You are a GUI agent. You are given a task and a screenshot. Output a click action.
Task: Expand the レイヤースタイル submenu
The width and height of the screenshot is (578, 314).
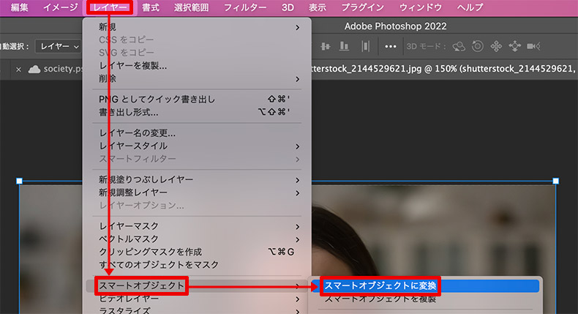pos(198,146)
